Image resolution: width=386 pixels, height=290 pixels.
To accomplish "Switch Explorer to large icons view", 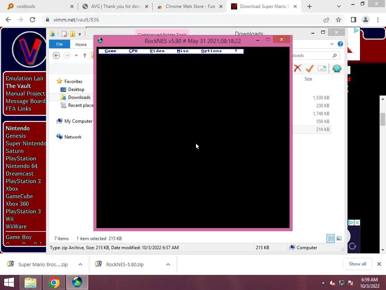I will [x=339, y=239].
